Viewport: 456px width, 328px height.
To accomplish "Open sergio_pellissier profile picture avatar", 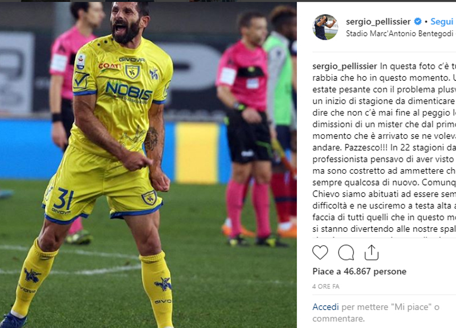I will (x=325, y=27).
